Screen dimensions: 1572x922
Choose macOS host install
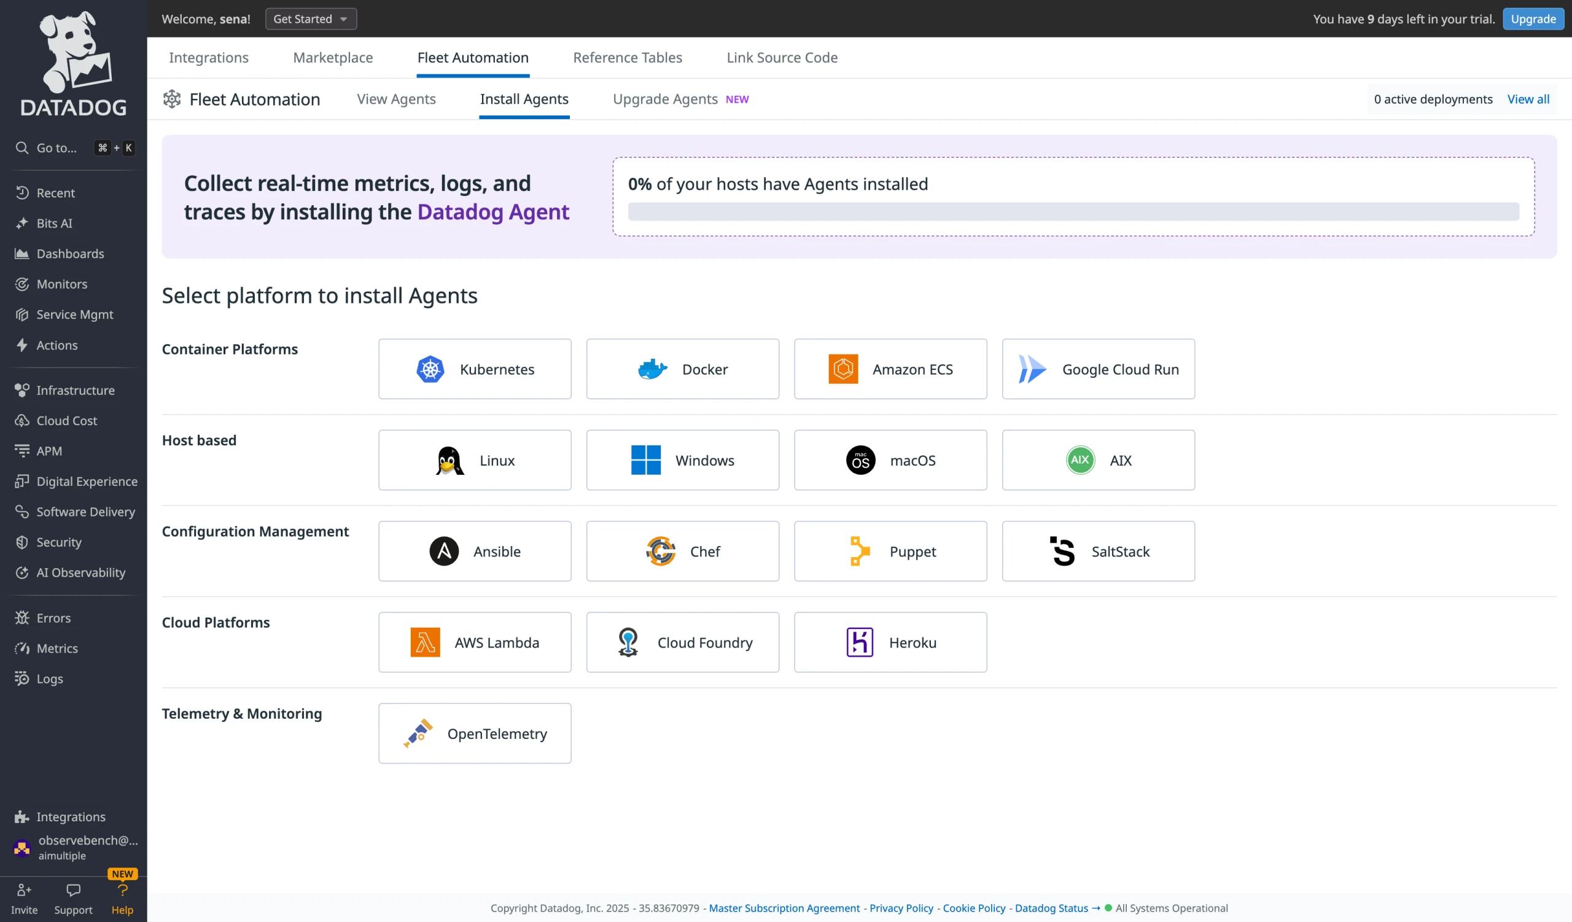pyautogui.click(x=890, y=459)
